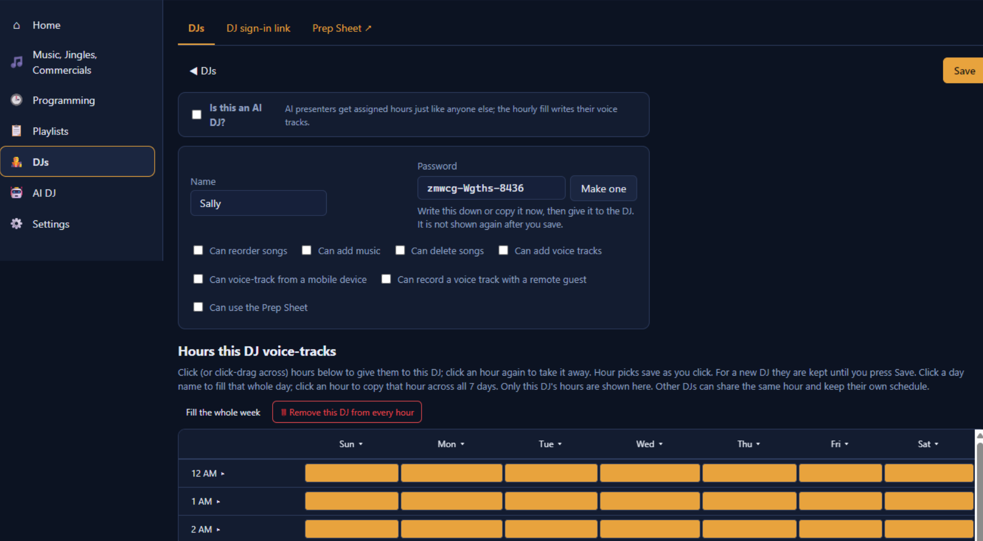
Task: Click the Save button
Action: pos(963,71)
